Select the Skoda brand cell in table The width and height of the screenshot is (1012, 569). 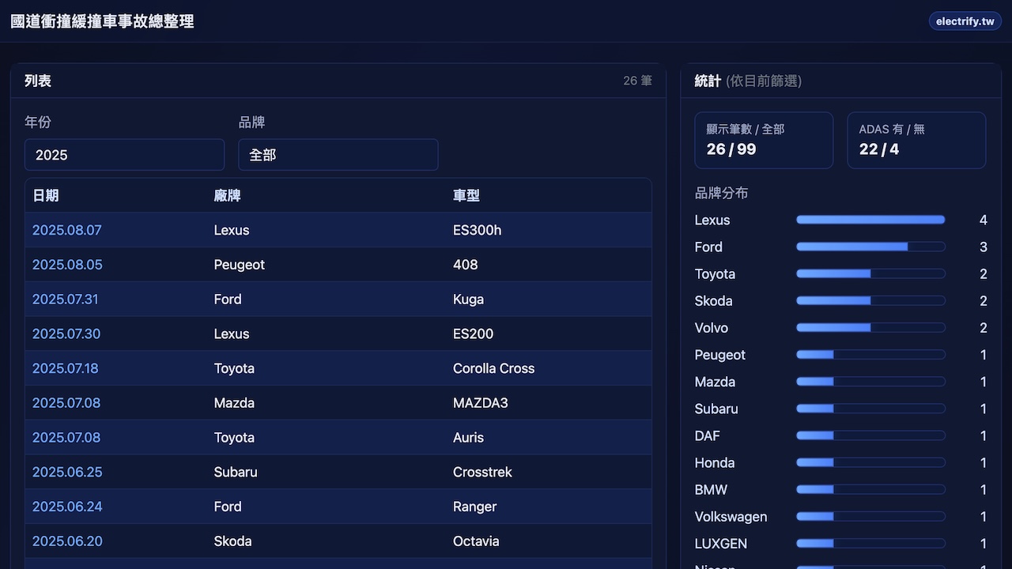click(x=233, y=541)
